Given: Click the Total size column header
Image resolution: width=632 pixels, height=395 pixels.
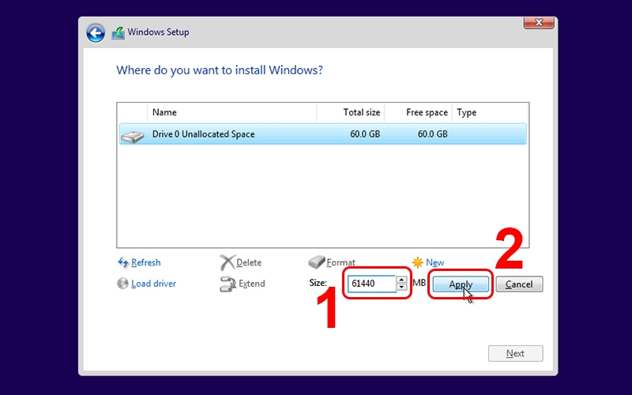Looking at the screenshot, I should [x=350, y=112].
